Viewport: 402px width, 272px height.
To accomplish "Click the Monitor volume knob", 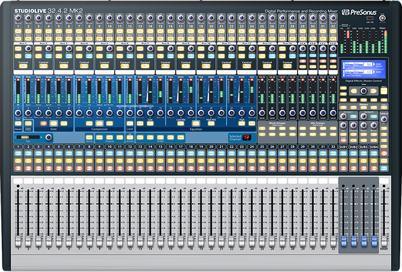I will [x=374, y=125].
